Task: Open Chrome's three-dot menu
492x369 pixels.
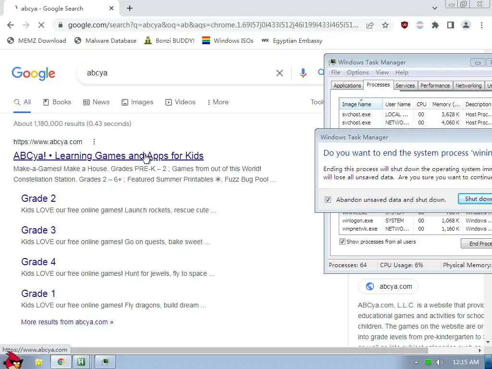Action: 481,25
